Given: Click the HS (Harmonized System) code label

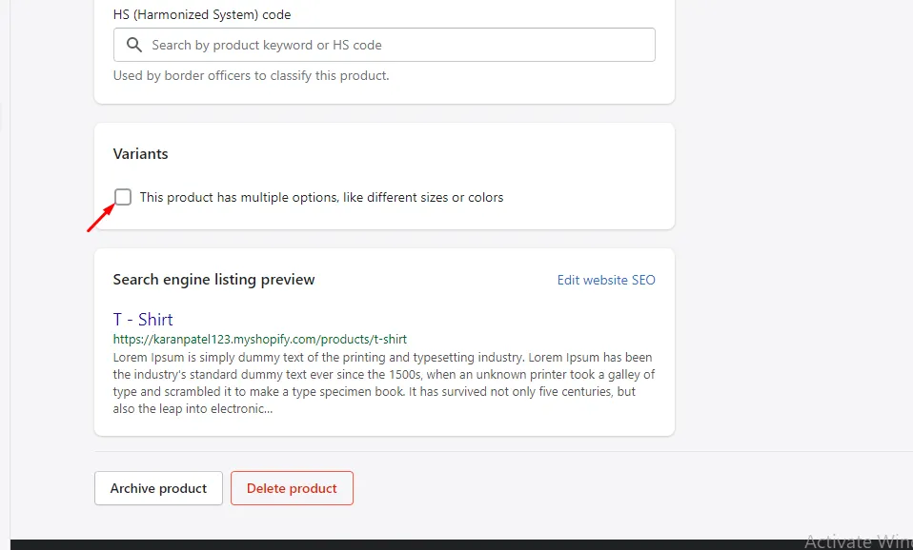Looking at the screenshot, I should [202, 15].
